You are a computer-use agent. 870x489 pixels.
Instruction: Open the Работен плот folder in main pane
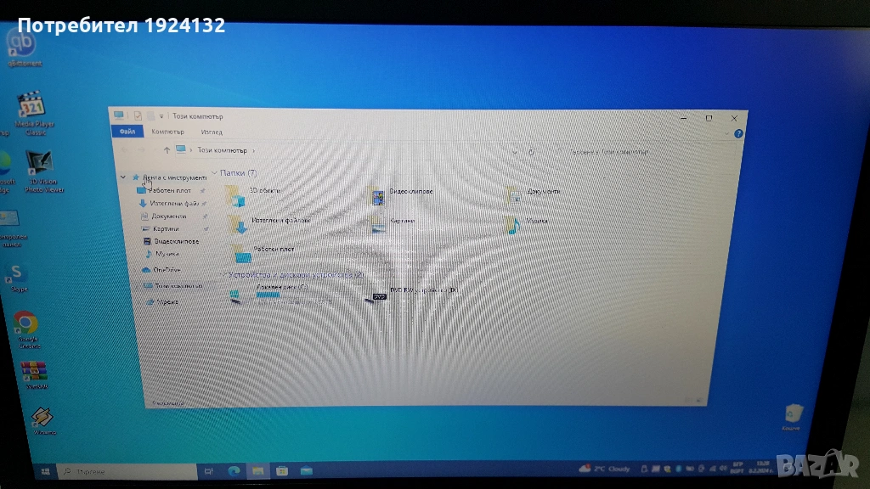tap(262, 252)
